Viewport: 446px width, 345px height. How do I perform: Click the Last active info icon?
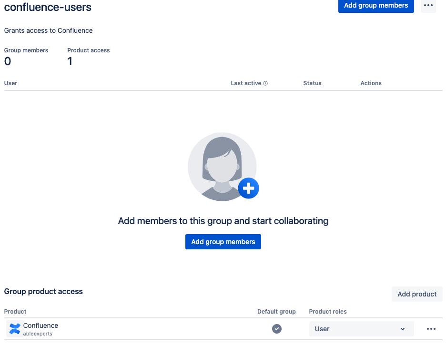point(265,83)
